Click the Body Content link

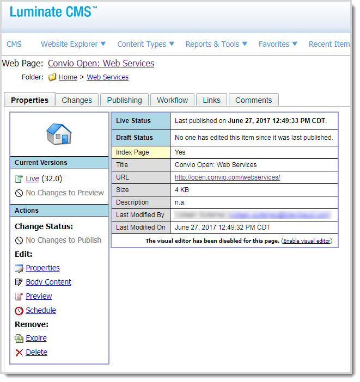[x=48, y=282]
